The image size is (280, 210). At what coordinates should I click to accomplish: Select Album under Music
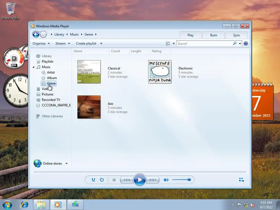[52, 78]
